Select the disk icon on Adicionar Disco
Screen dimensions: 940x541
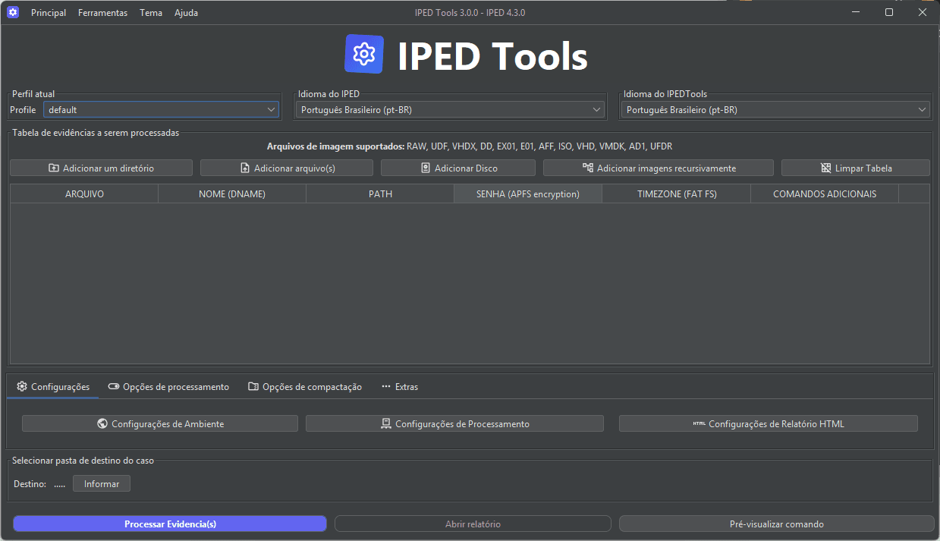click(426, 168)
